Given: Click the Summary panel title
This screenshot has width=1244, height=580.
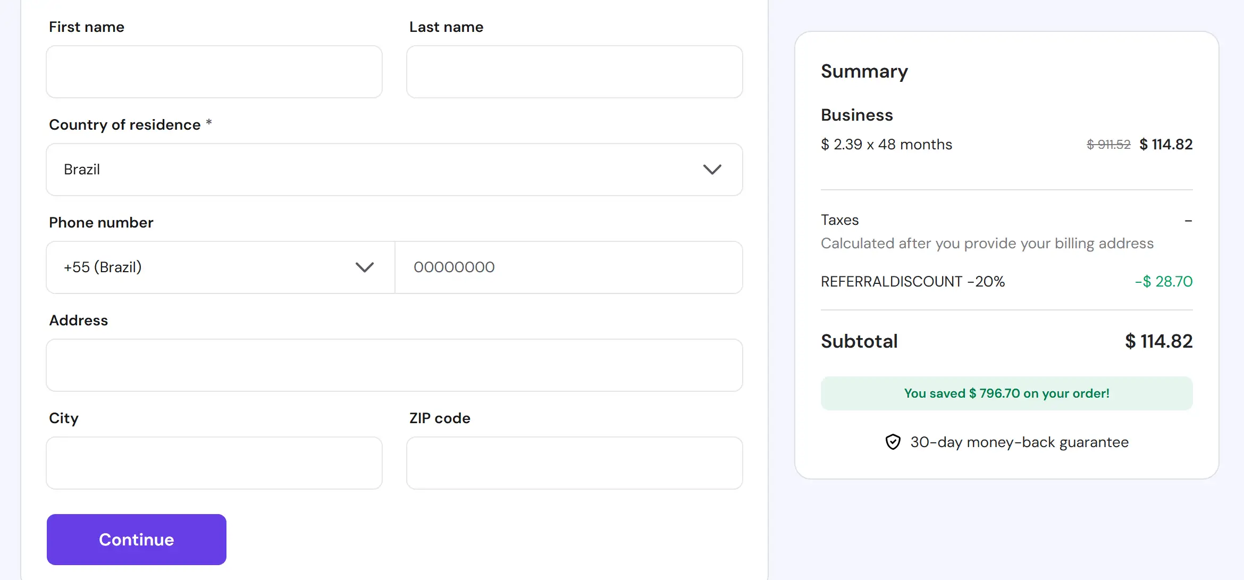Looking at the screenshot, I should coord(864,71).
